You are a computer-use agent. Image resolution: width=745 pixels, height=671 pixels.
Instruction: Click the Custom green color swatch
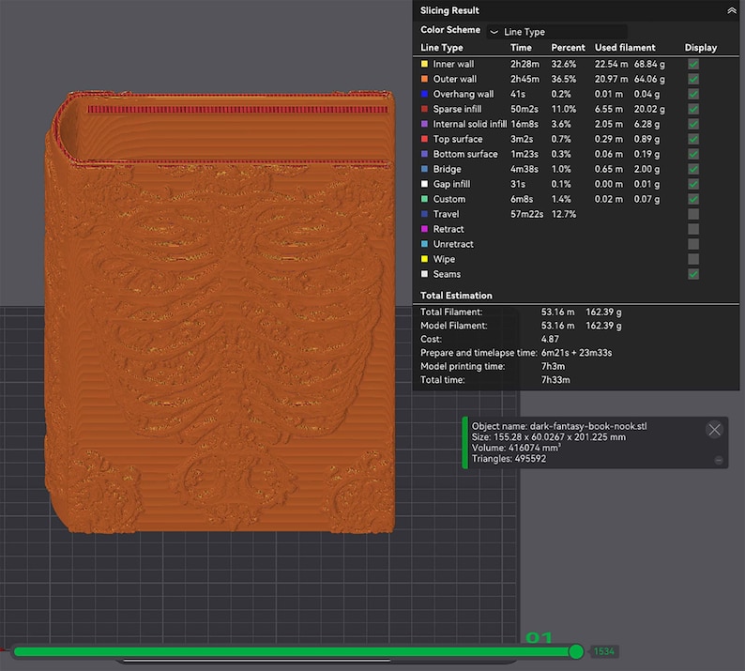coord(424,199)
